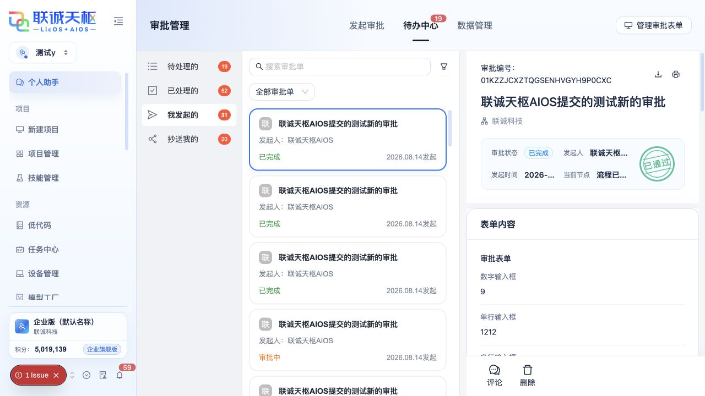Switch user with the 测试y selector

(x=43, y=53)
